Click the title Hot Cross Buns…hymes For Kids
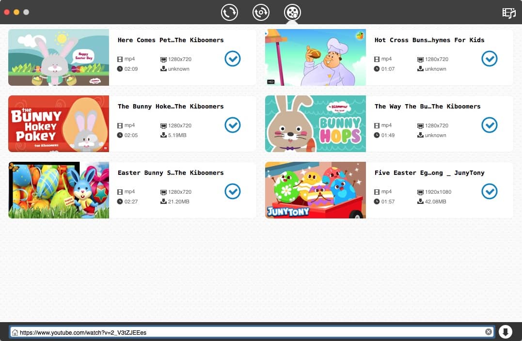 pyautogui.click(x=429, y=40)
